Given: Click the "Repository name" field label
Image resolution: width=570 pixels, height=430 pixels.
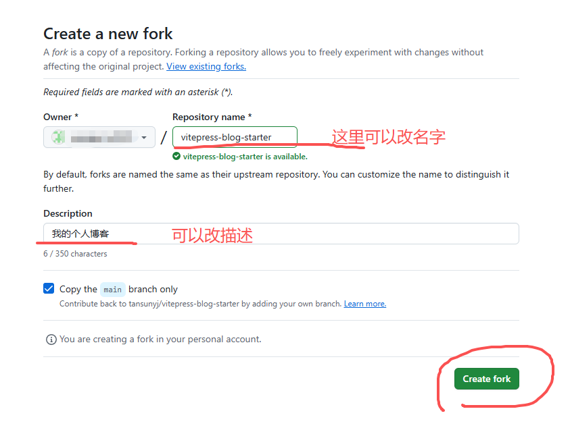Looking at the screenshot, I should 212,117.
